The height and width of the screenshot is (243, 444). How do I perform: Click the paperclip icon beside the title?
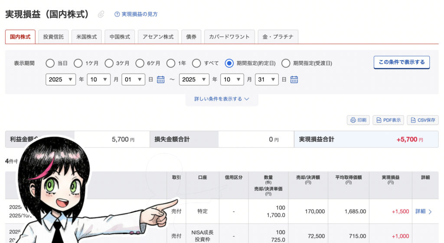101,14
